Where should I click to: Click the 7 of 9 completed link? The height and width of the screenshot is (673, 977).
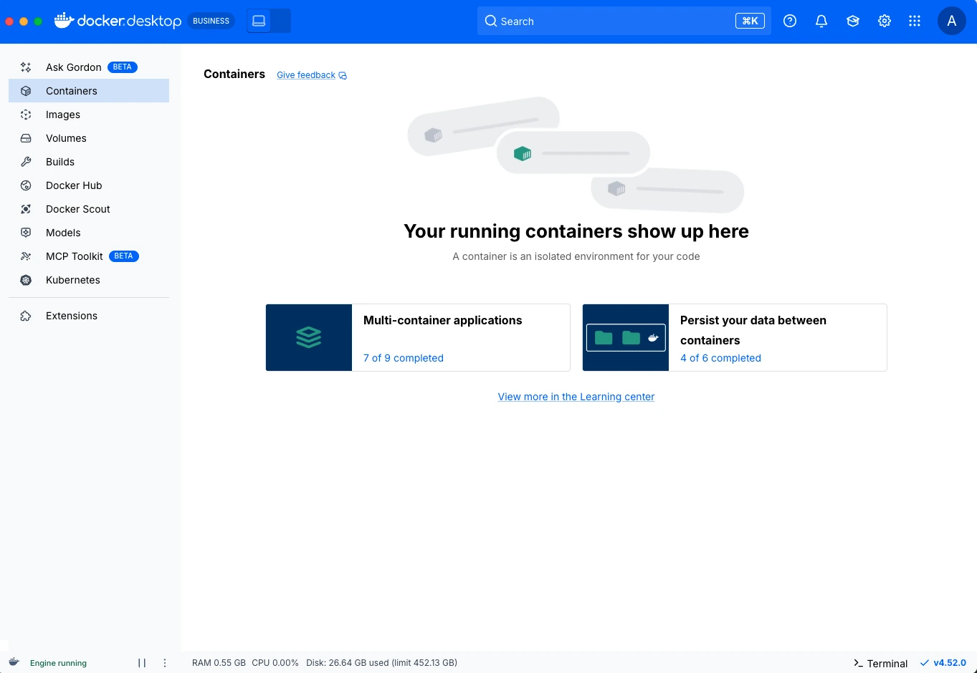click(x=403, y=357)
